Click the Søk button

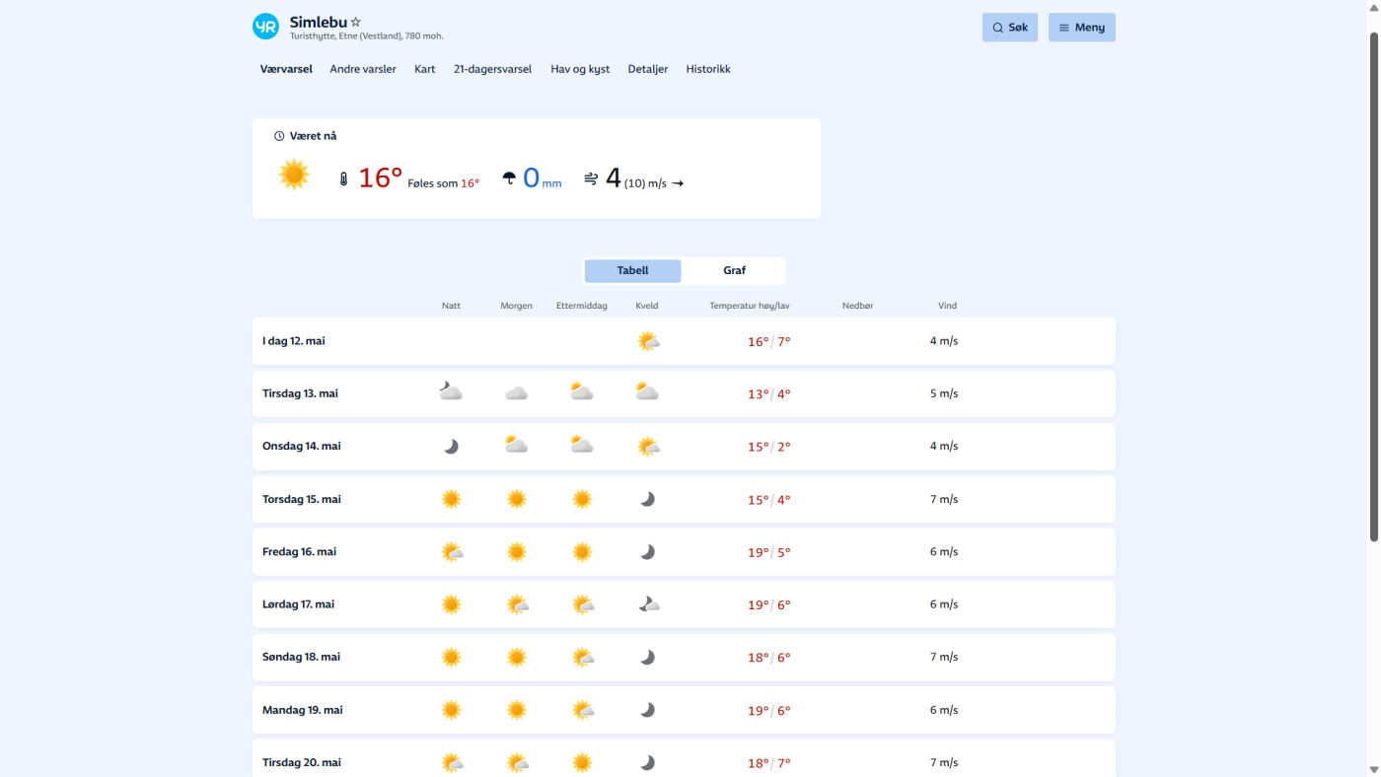1009,28
